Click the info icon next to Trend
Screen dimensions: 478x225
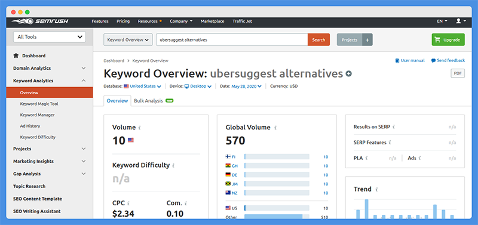[376, 189]
